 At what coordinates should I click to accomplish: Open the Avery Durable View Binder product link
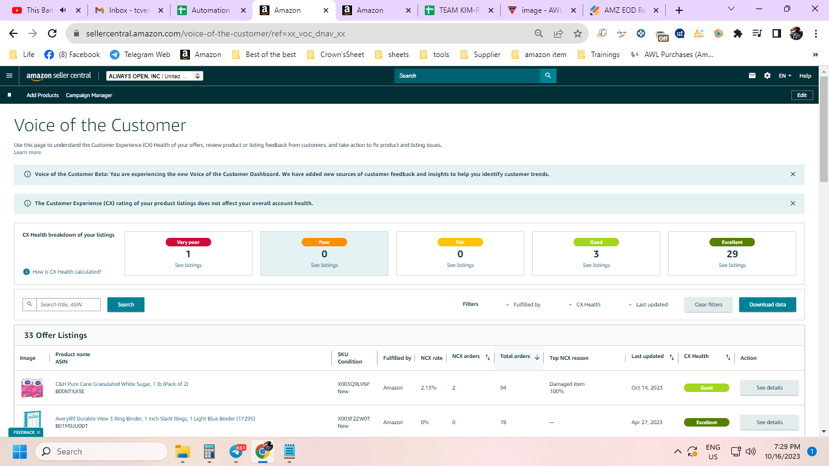[155, 419]
